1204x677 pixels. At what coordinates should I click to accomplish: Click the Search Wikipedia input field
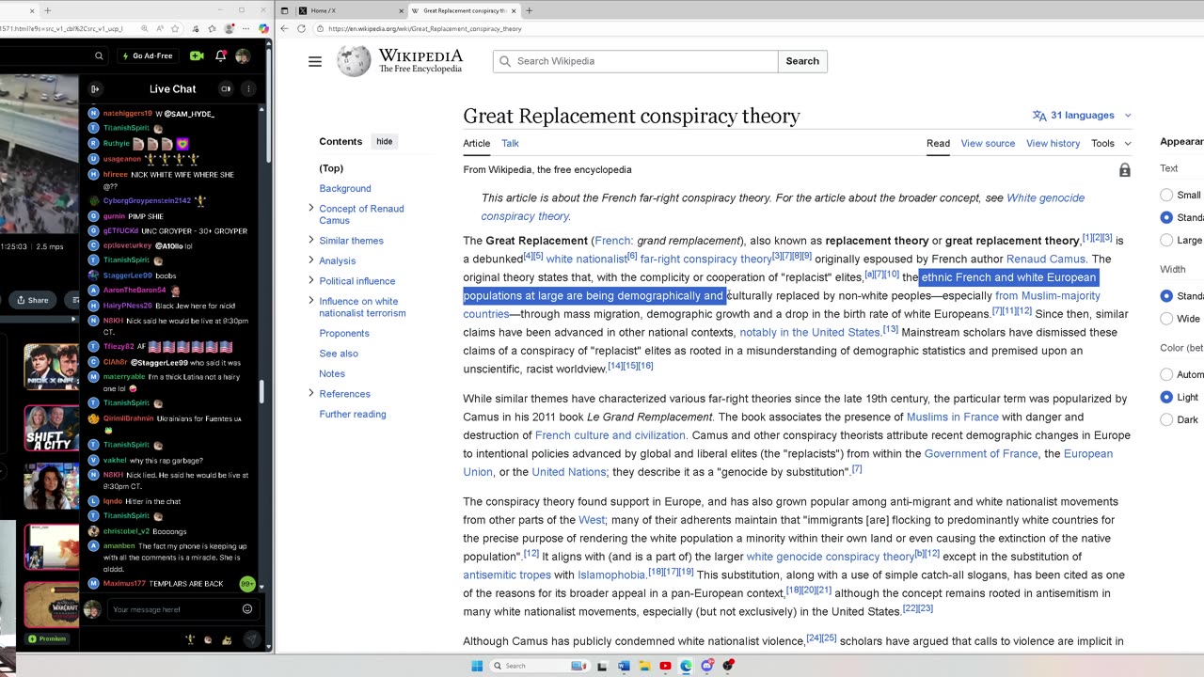pyautogui.click(x=635, y=61)
